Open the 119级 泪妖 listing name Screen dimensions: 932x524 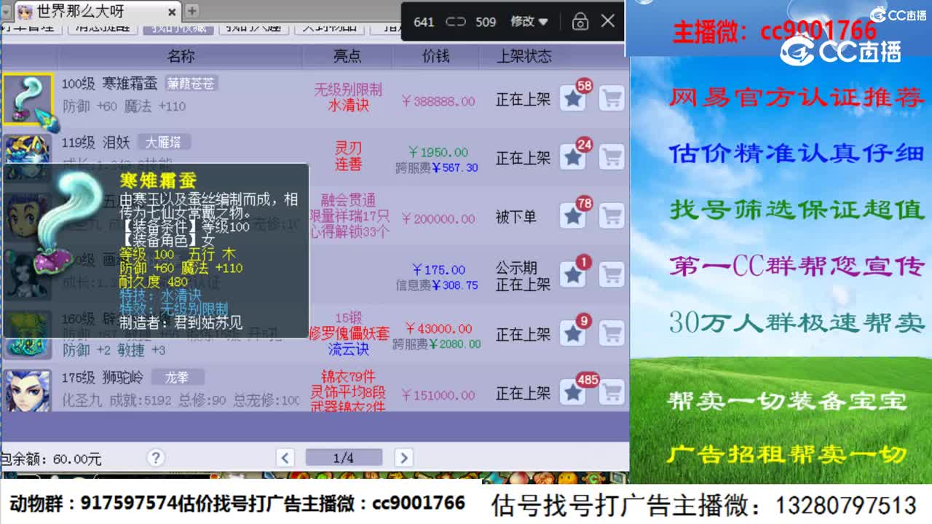point(95,143)
